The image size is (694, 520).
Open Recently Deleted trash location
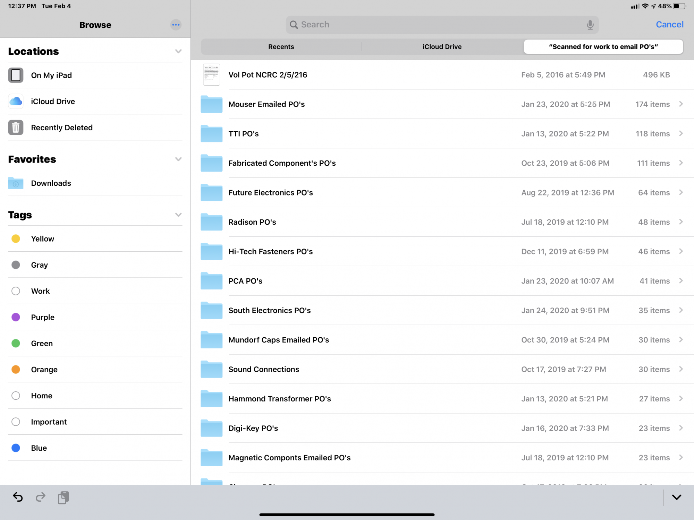click(x=62, y=128)
